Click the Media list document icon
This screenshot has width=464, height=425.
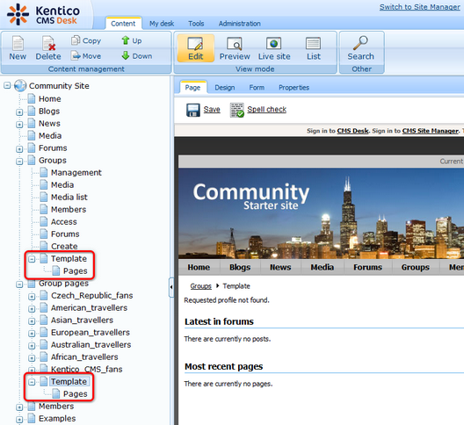coord(44,197)
